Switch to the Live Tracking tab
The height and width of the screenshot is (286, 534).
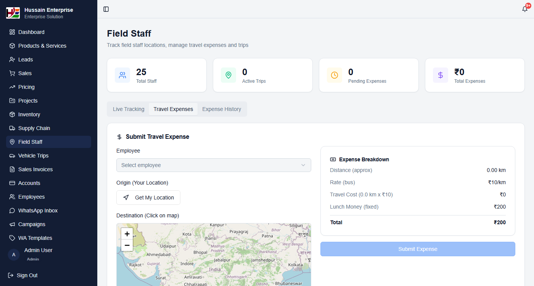point(129,109)
